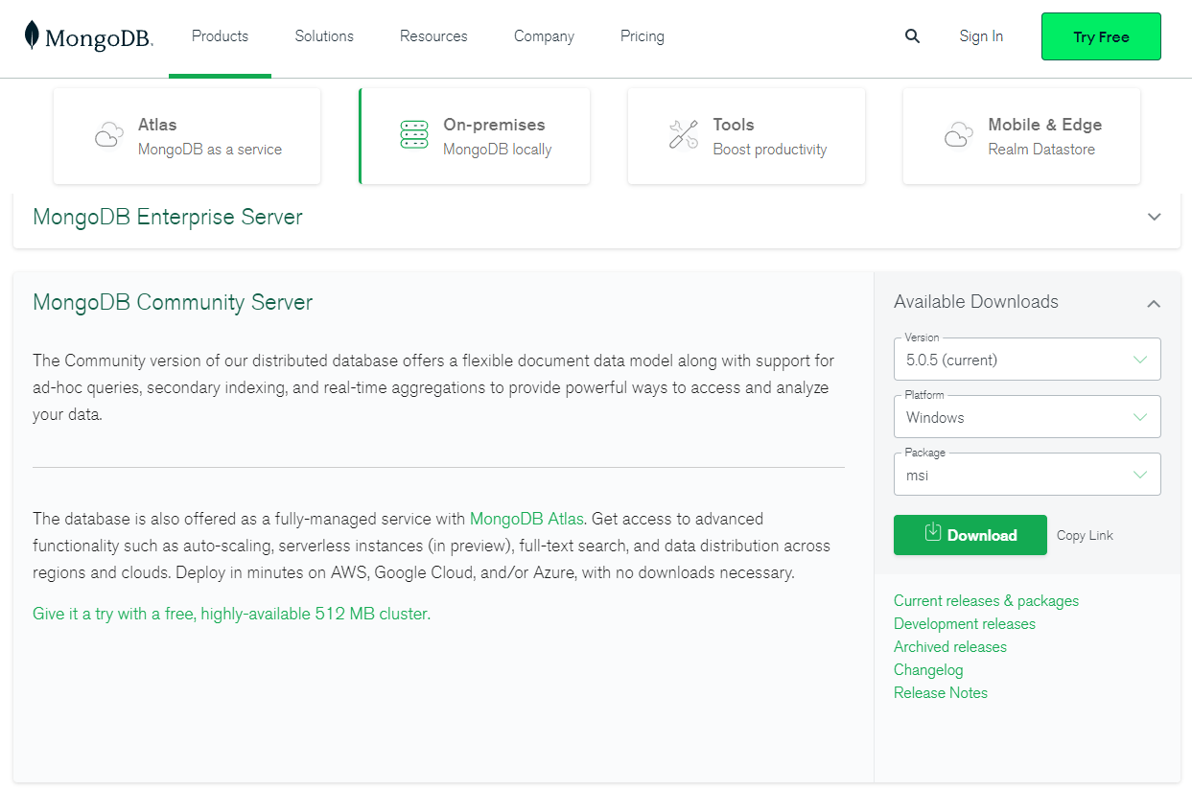Open the Products menu

coord(220,36)
